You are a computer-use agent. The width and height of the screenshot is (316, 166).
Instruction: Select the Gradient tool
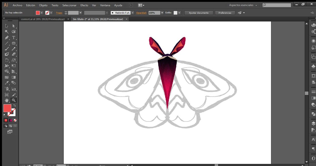14,77
